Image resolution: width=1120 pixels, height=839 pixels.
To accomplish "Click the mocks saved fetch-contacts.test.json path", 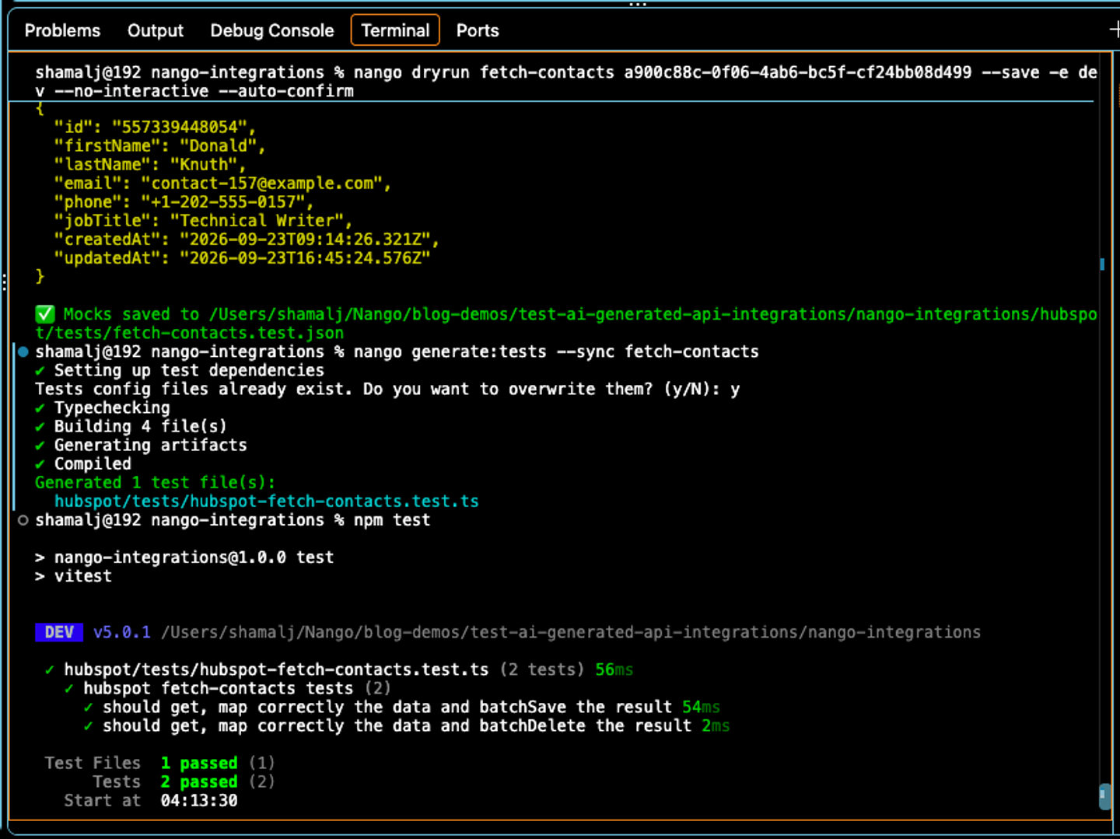I will [x=566, y=323].
